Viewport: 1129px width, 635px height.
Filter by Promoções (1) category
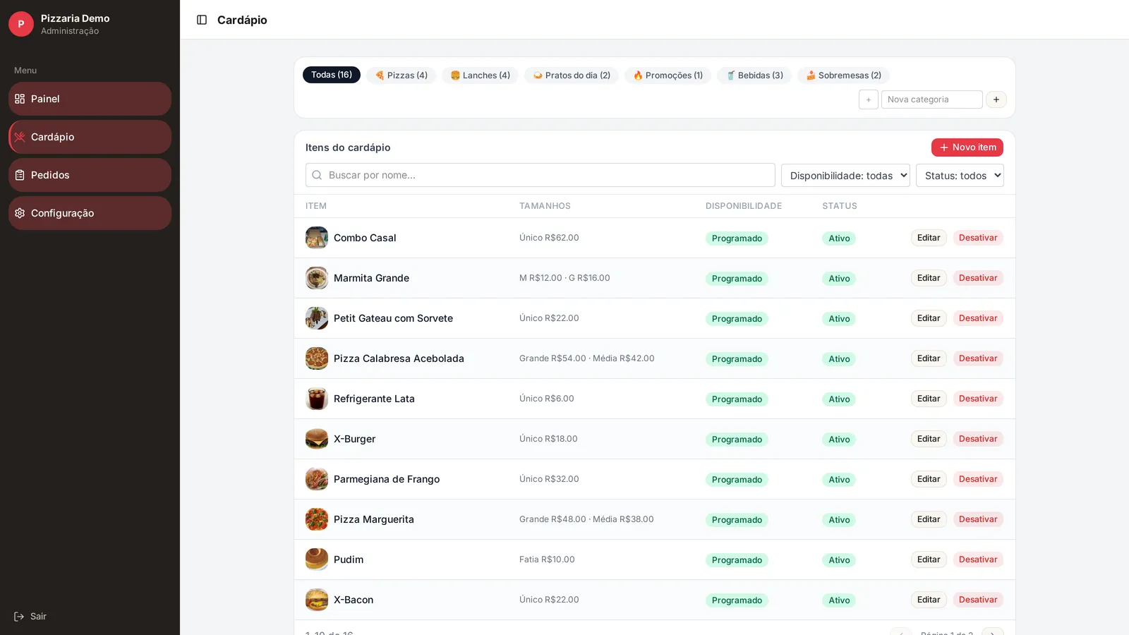pyautogui.click(x=668, y=75)
